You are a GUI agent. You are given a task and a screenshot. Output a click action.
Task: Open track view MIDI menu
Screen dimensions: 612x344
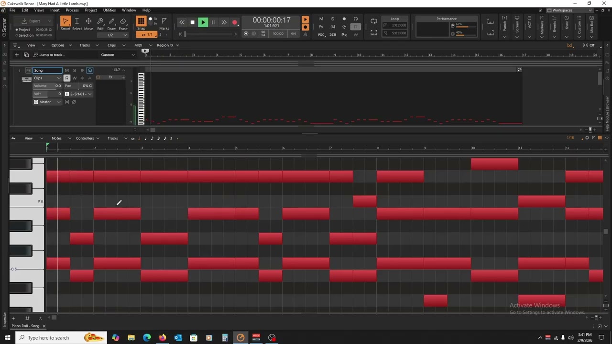(138, 45)
